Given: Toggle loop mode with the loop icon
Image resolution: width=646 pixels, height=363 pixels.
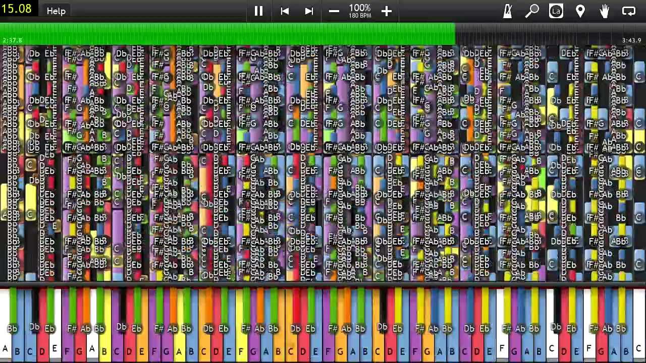Looking at the screenshot, I should [629, 11].
